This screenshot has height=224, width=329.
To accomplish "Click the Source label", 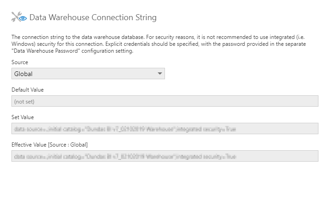I will 20,62.
